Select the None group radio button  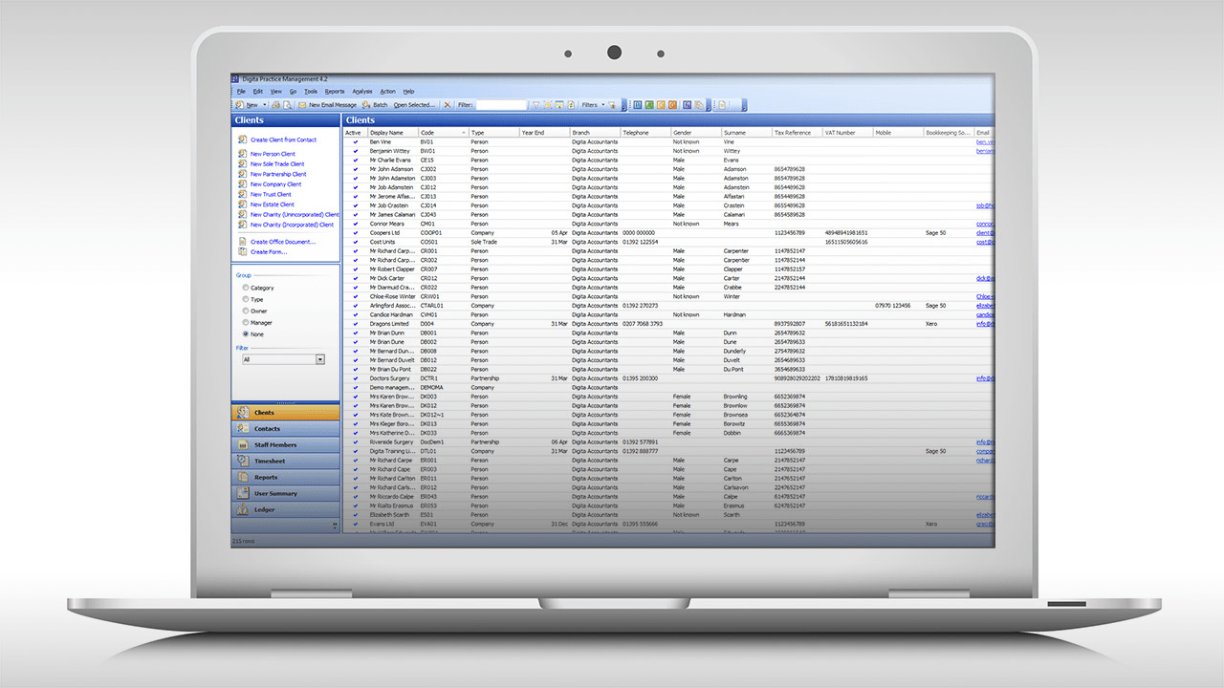(x=246, y=334)
